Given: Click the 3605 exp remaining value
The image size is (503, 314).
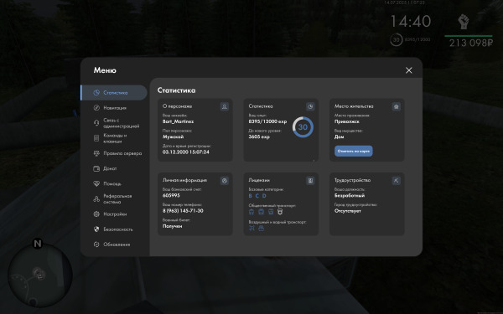Looking at the screenshot, I should click(259, 136).
